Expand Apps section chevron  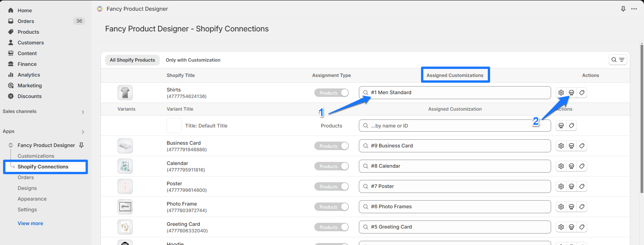click(83, 132)
